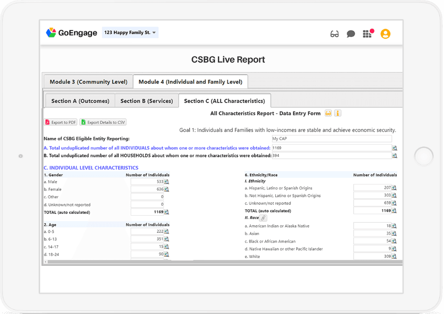This screenshot has width=444, height=314.
Task: Open details icon for Male count
Action: point(166,181)
